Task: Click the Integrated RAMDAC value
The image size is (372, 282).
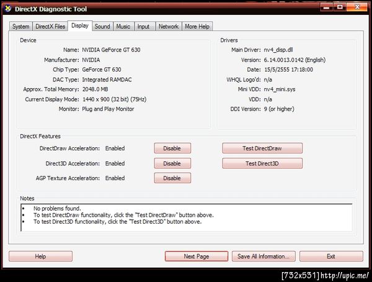Action: (107, 80)
